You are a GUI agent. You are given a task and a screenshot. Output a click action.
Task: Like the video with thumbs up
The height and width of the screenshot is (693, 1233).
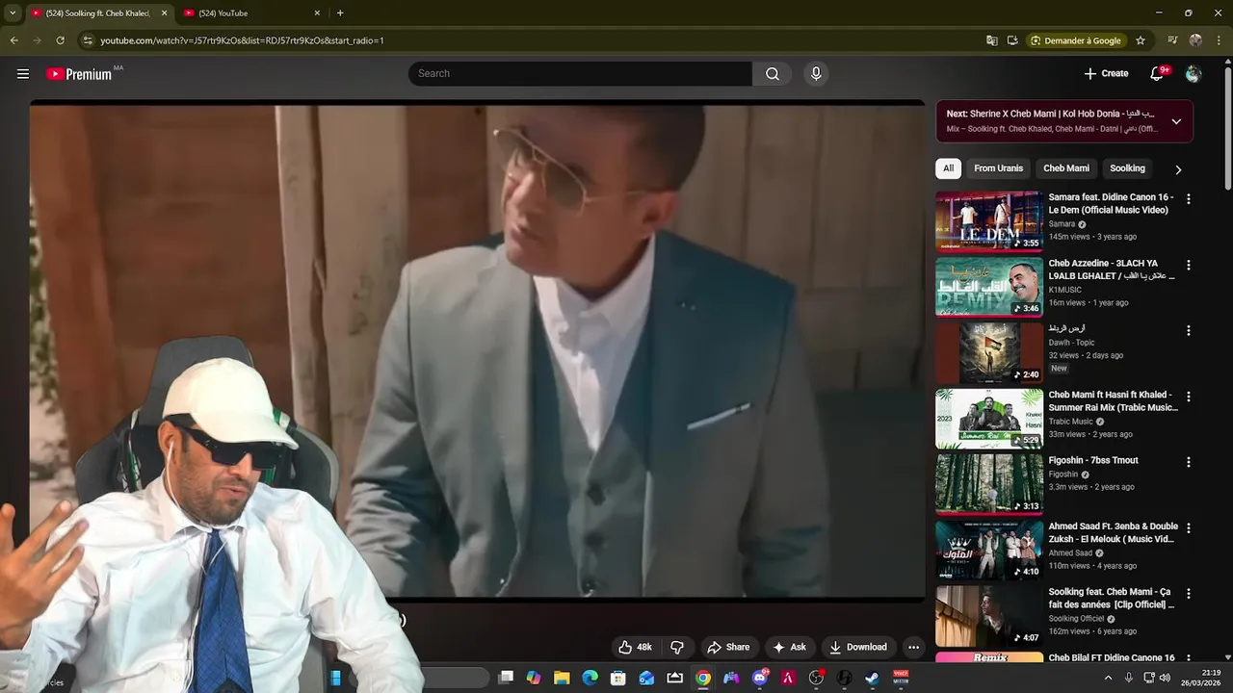tap(635, 647)
